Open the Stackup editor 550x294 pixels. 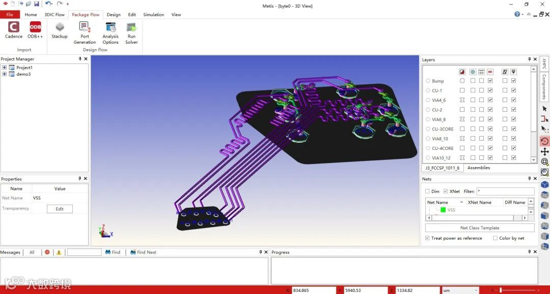pyautogui.click(x=59, y=30)
